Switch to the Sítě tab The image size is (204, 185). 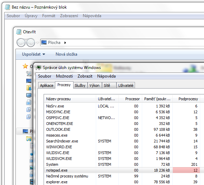[x=109, y=85]
